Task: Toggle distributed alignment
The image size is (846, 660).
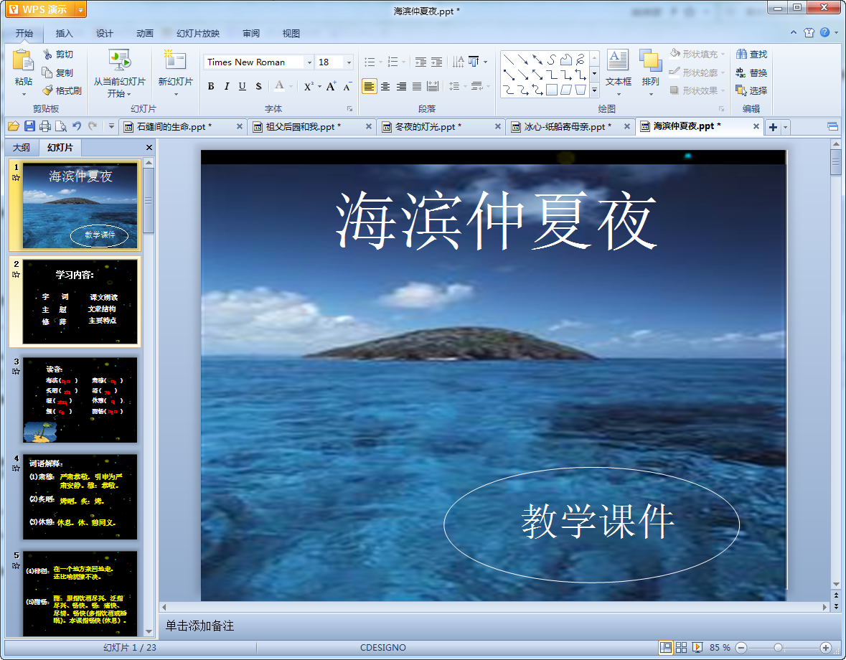Action: click(433, 86)
